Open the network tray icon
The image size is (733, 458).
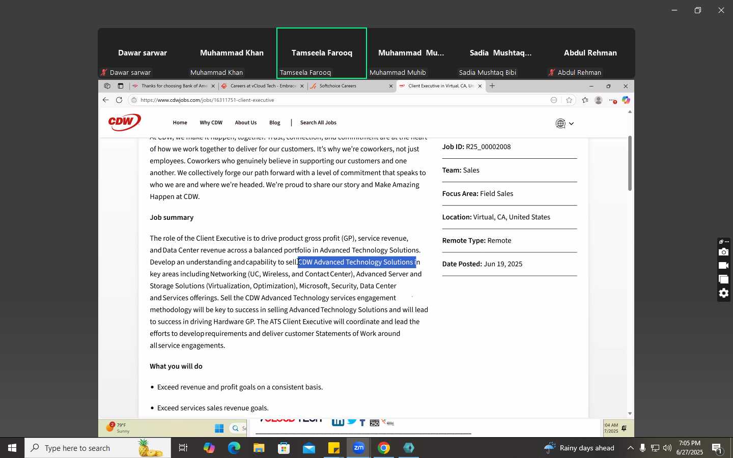655,448
